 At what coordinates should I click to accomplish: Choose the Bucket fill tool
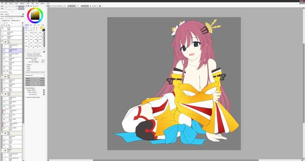click(27, 40)
